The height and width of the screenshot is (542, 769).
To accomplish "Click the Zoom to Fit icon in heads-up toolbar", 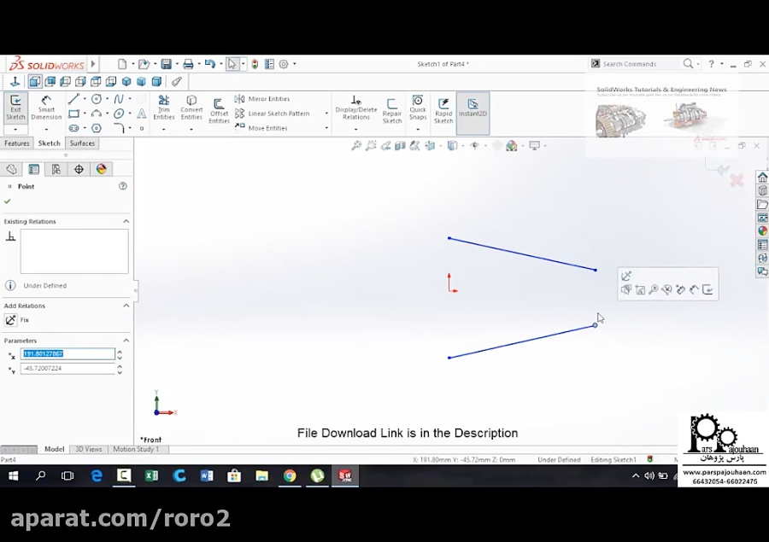I will click(356, 146).
